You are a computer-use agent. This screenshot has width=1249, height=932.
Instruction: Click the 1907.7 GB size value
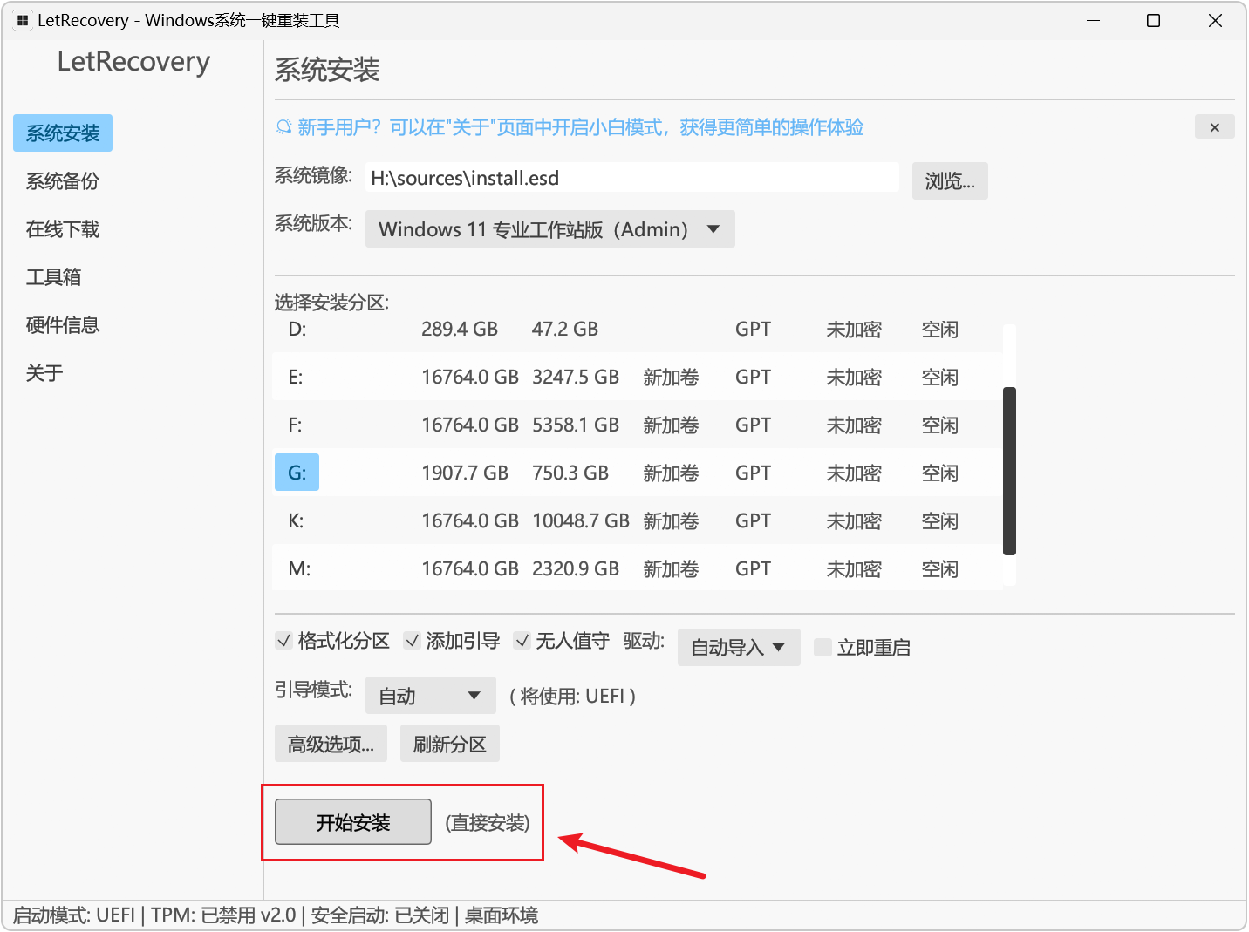tap(465, 473)
